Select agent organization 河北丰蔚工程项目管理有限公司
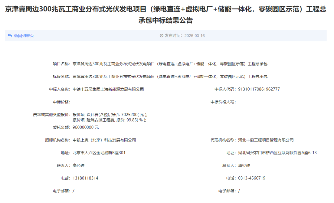Image resolution: width=334 pixels, height=203 pixels. [x=266, y=140]
